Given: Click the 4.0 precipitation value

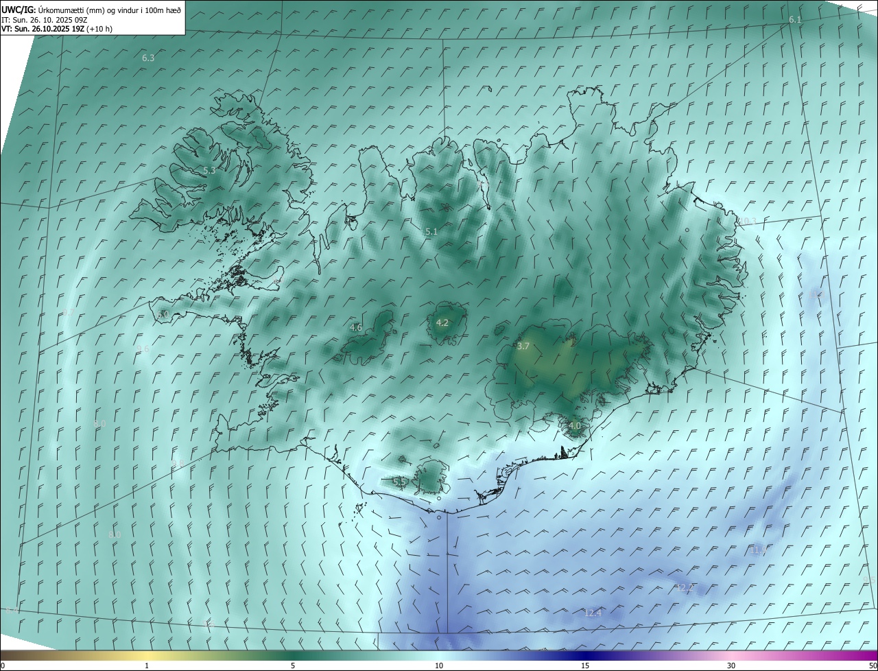Looking at the screenshot, I should 575,426.
